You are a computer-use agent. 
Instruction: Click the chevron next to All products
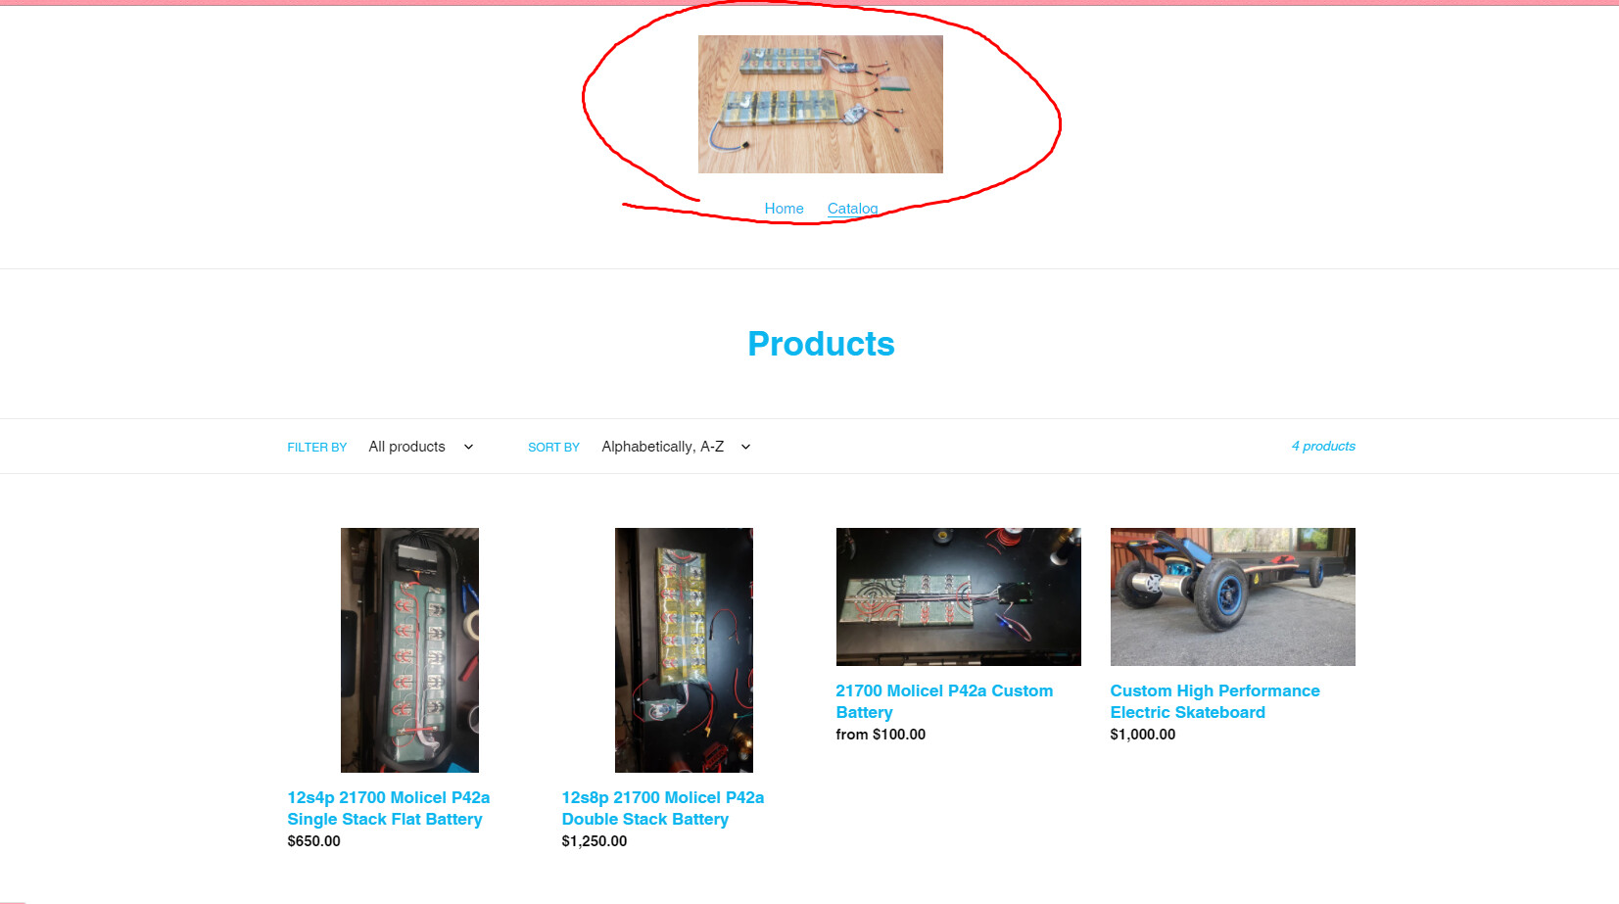coord(468,447)
